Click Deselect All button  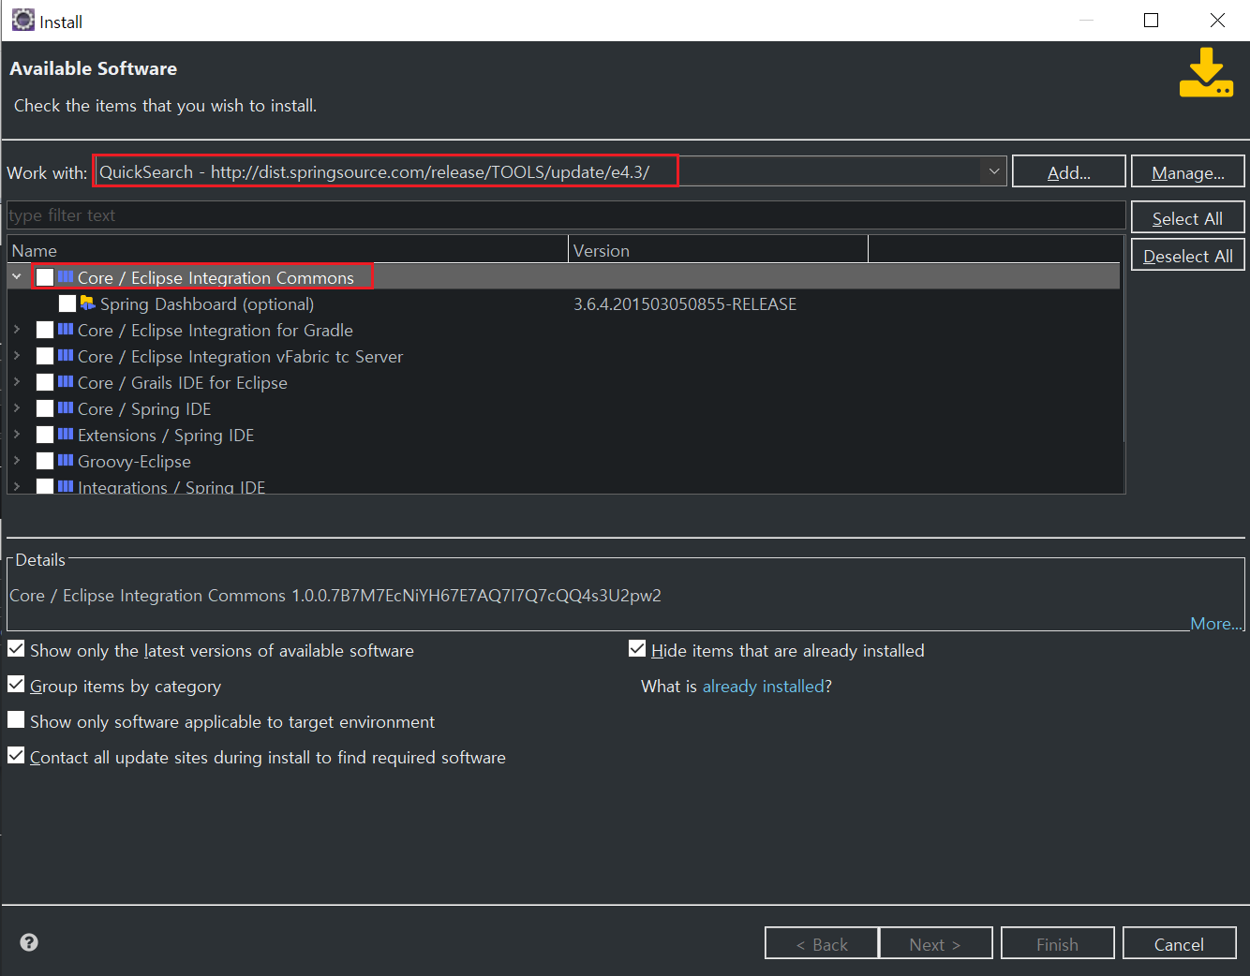pyautogui.click(x=1188, y=255)
